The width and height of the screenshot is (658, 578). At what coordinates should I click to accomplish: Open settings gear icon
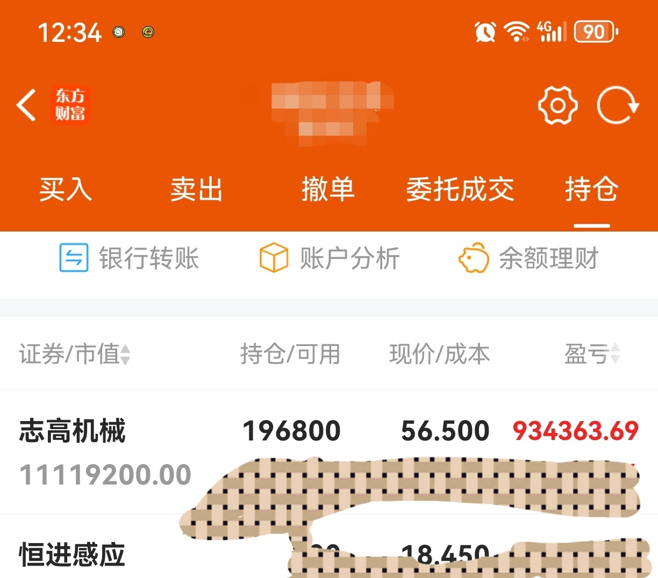558,105
